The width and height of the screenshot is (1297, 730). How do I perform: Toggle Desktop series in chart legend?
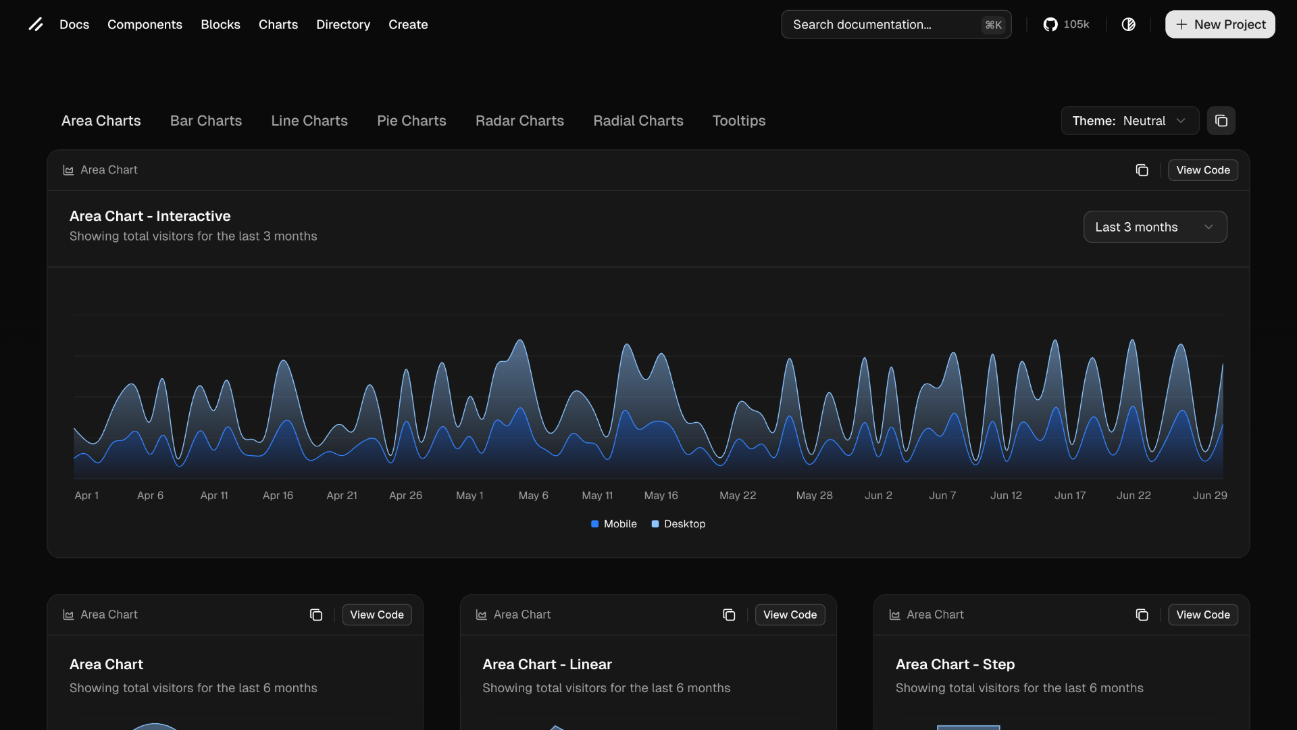684,524
